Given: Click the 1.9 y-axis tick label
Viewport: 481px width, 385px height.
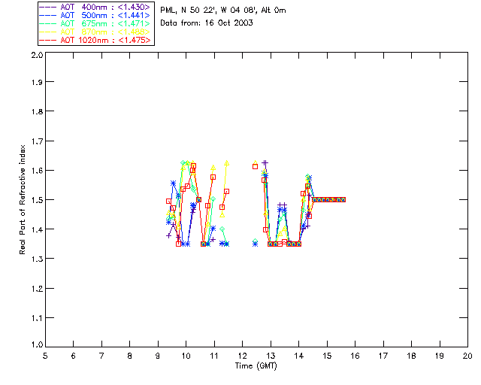Looking at the screenshot, I should coord(37,82).
